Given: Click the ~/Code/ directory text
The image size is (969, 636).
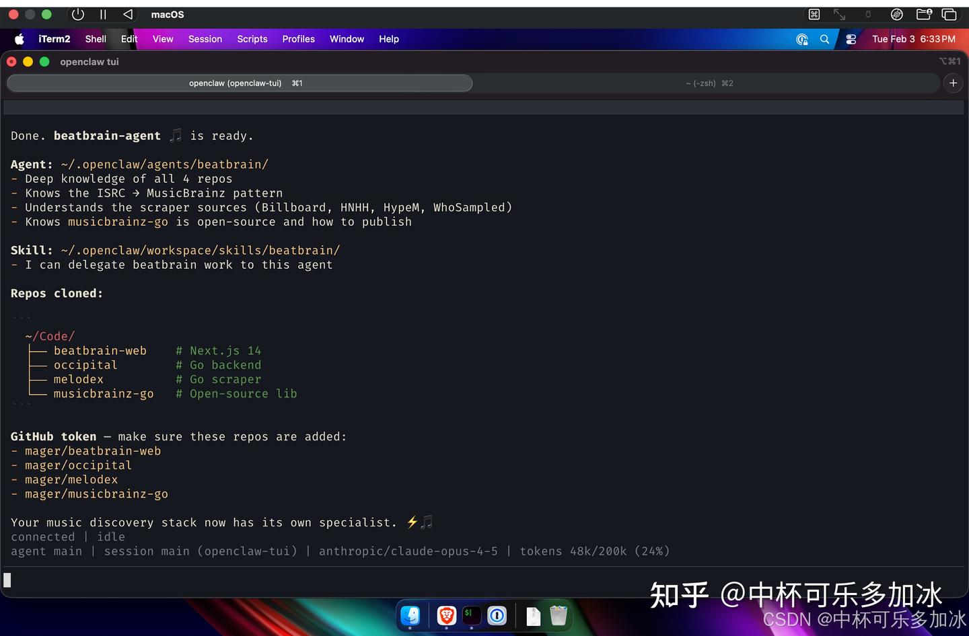Looking at the screenshot, I should tap(50, 336).
